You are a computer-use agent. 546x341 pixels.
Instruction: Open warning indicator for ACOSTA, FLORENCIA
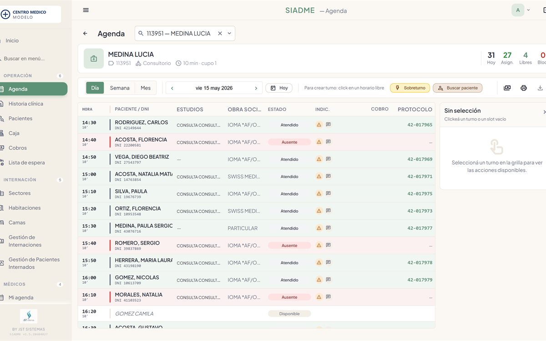pyautogui.click(x=319, y=142)
